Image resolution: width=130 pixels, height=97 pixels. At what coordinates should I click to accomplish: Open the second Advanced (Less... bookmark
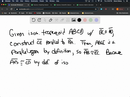88,13
